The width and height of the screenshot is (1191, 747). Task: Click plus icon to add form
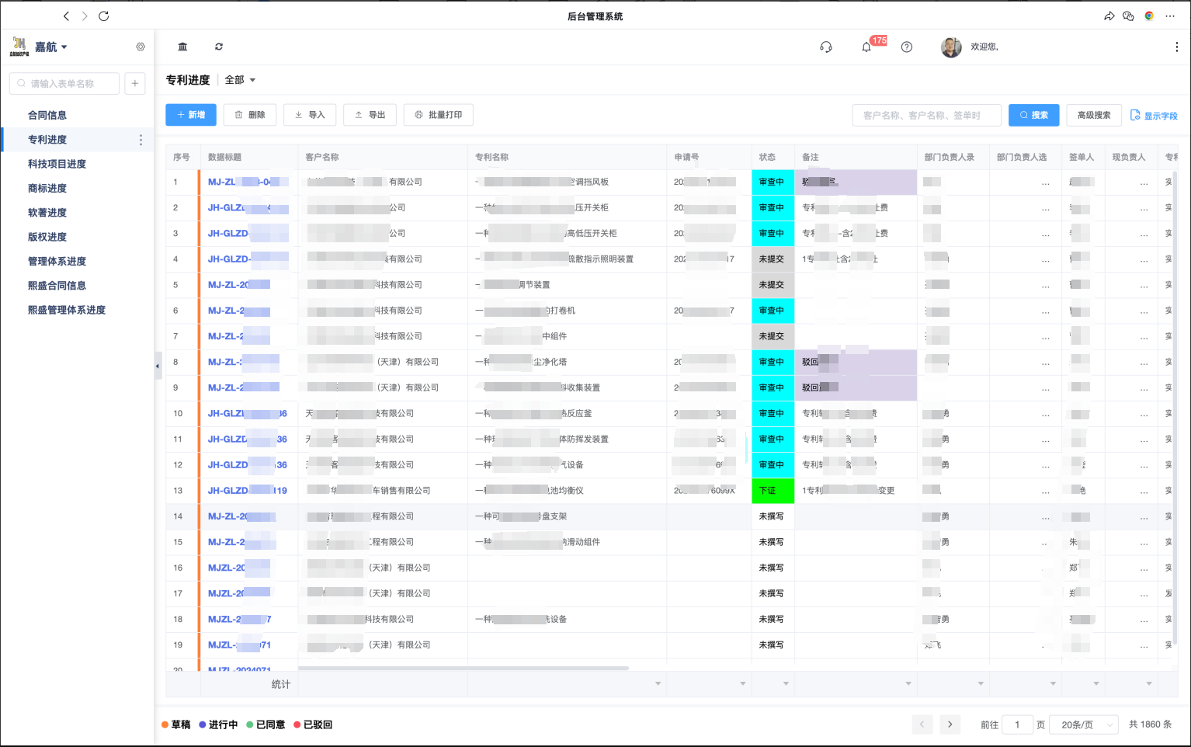point(135,84)
